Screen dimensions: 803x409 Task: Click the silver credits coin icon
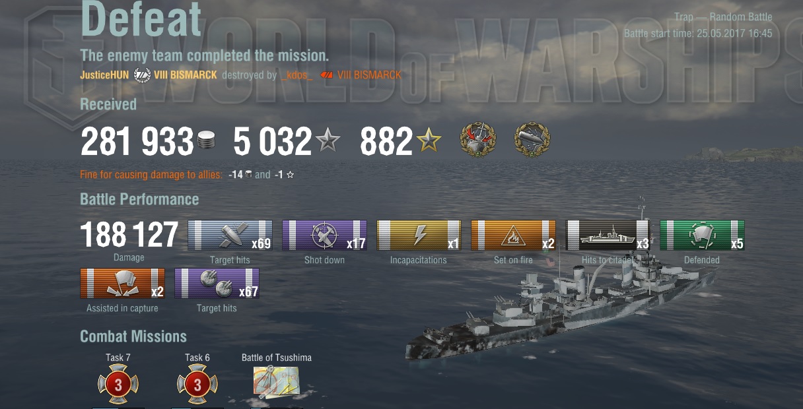(x=206, y=141)
